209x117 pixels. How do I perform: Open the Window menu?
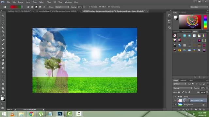point(68,2)
